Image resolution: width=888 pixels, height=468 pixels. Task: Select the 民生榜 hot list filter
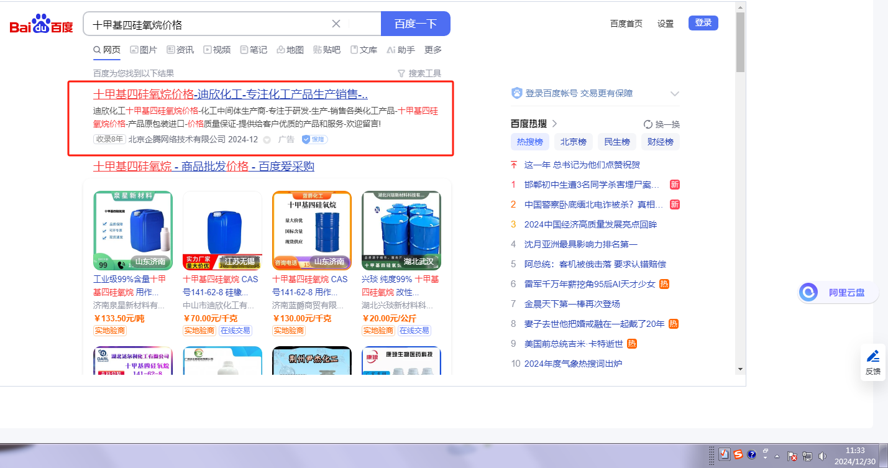(617, 142)
